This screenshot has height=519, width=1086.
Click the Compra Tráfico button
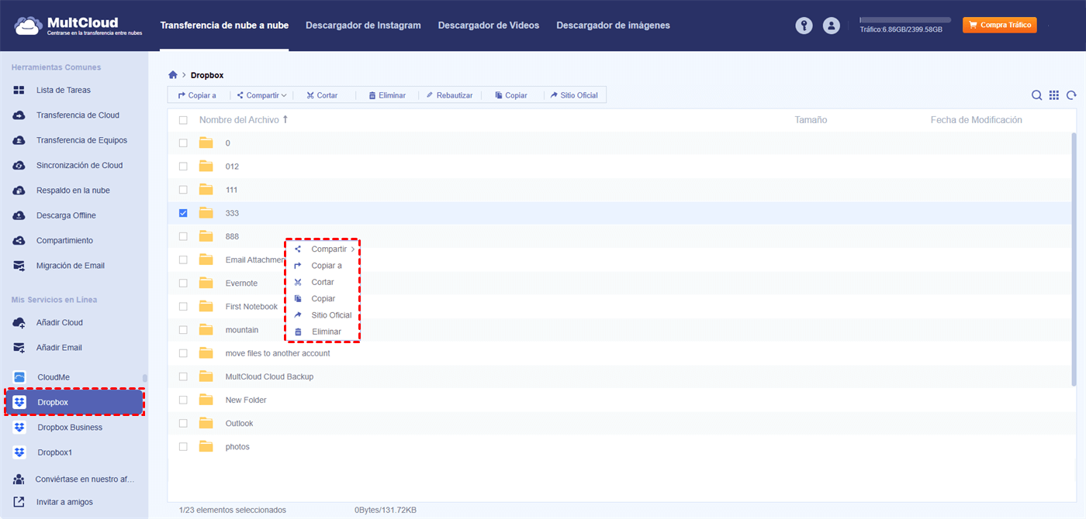[x=1000, y=25]
